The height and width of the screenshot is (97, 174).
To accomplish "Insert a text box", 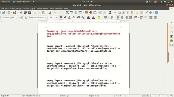I will 95,12.
